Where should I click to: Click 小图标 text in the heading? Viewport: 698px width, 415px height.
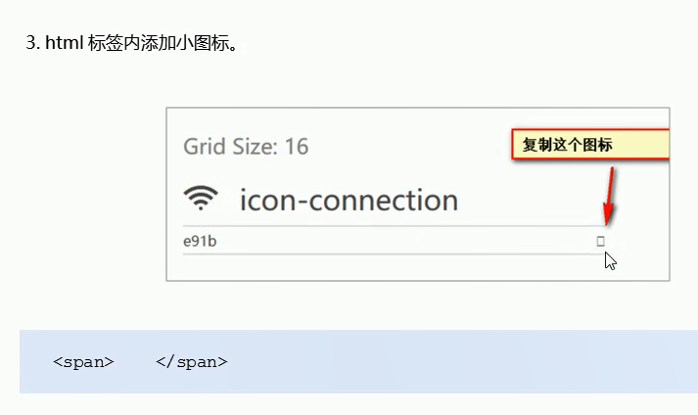coord(202,43)
